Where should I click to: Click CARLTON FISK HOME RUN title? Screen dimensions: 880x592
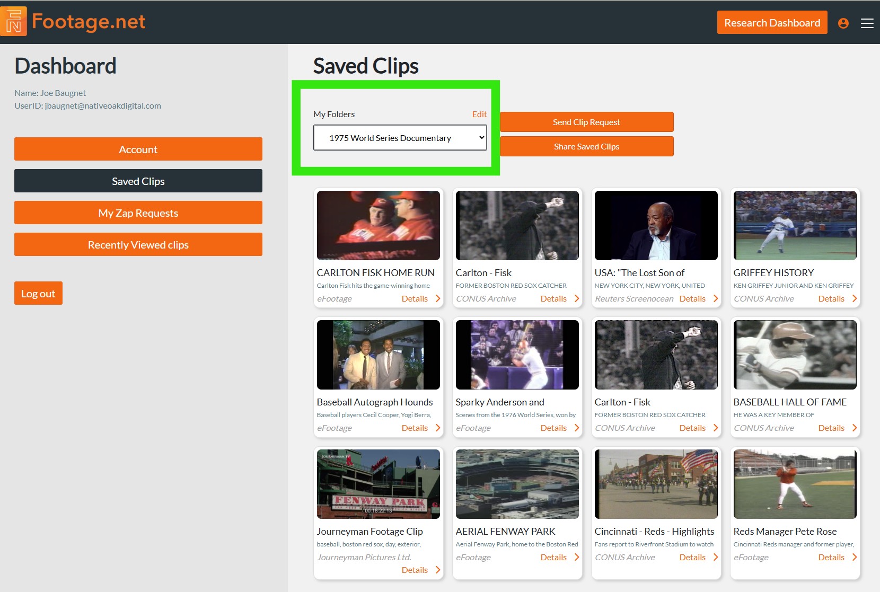pyautogui.click(x=376, y=272)
